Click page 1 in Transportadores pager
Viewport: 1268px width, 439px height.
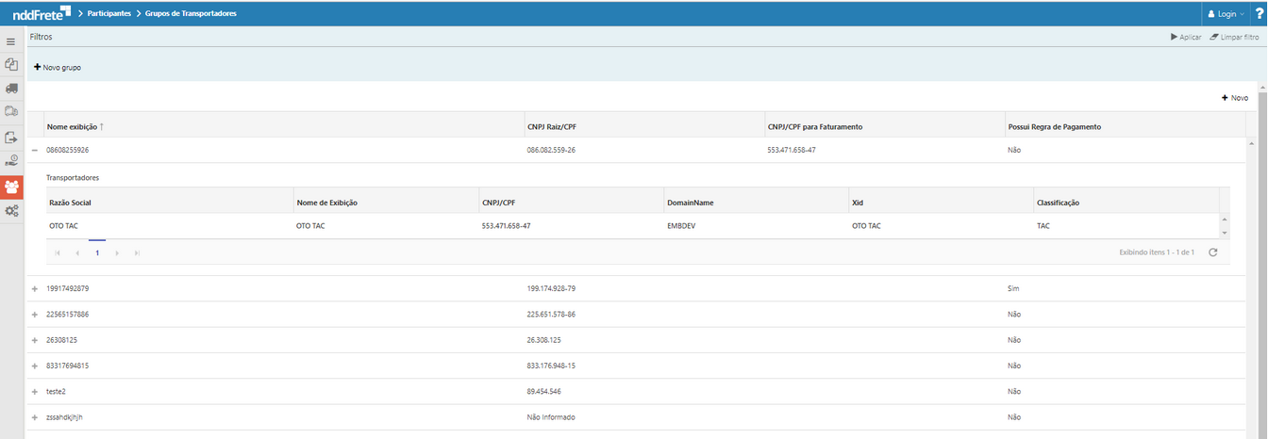point(96,253)
